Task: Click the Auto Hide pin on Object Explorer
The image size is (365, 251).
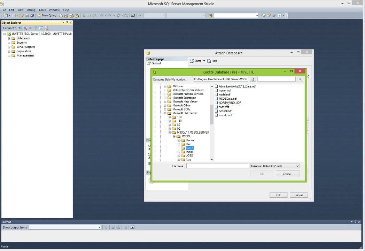Action: 67,23
